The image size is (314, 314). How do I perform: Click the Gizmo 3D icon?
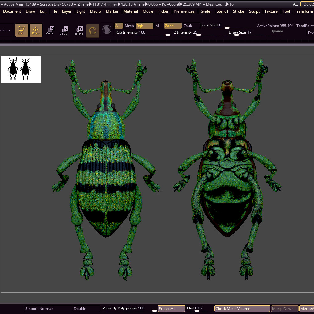click(93, 30)
